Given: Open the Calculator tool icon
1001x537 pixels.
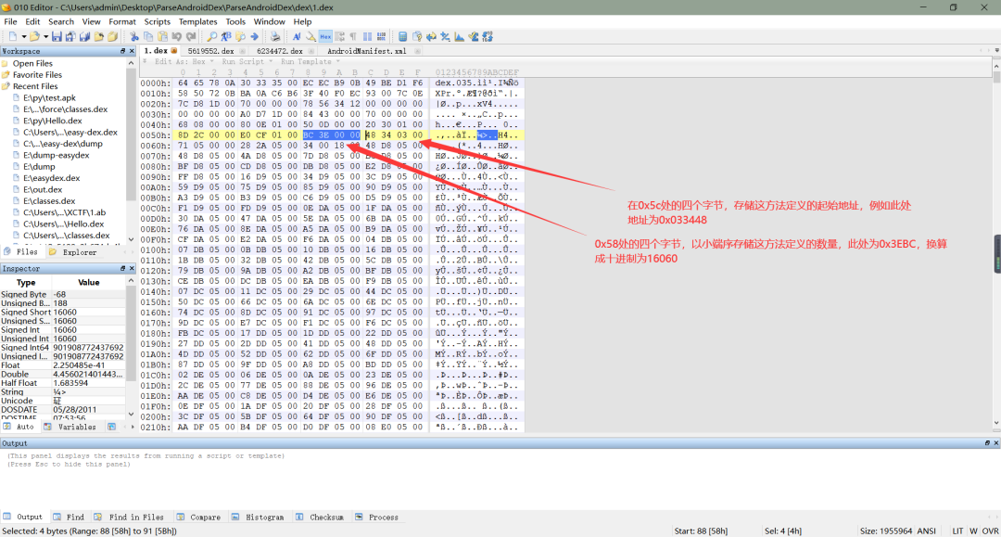Looking at the screenshot, I should click(402, 36).
